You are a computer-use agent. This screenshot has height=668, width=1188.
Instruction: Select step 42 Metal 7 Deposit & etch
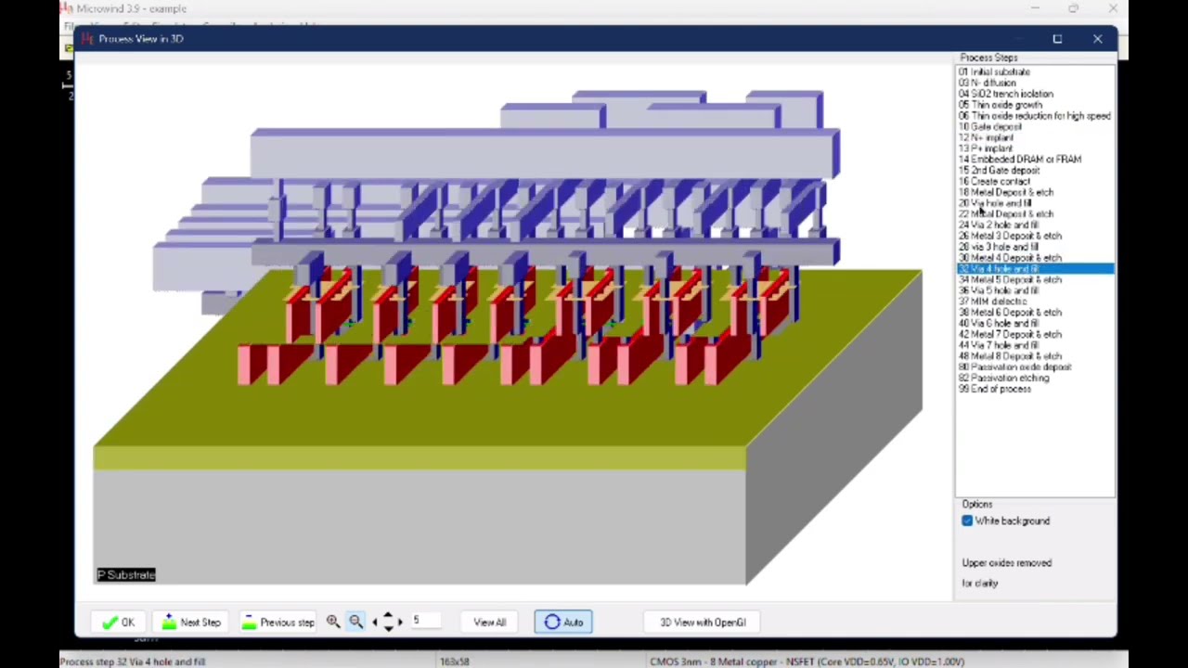pyautogui.click(x=1035, y=334)
